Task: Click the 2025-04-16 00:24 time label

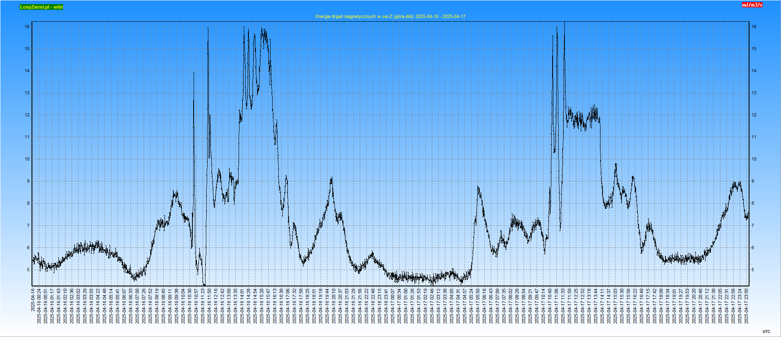Action: pyautogui.click(x=39, y=306)
